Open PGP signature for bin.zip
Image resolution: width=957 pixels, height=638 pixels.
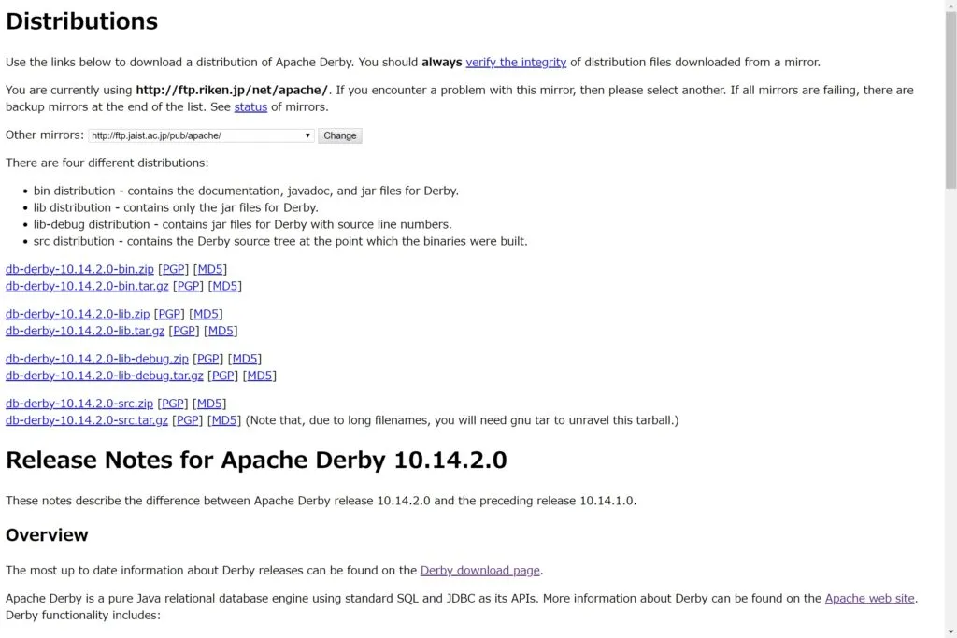click(x=173, y=269)
